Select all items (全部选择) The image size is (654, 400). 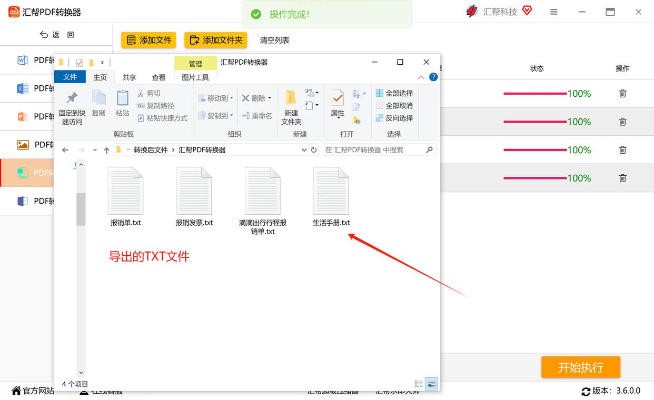coord(394,93)
